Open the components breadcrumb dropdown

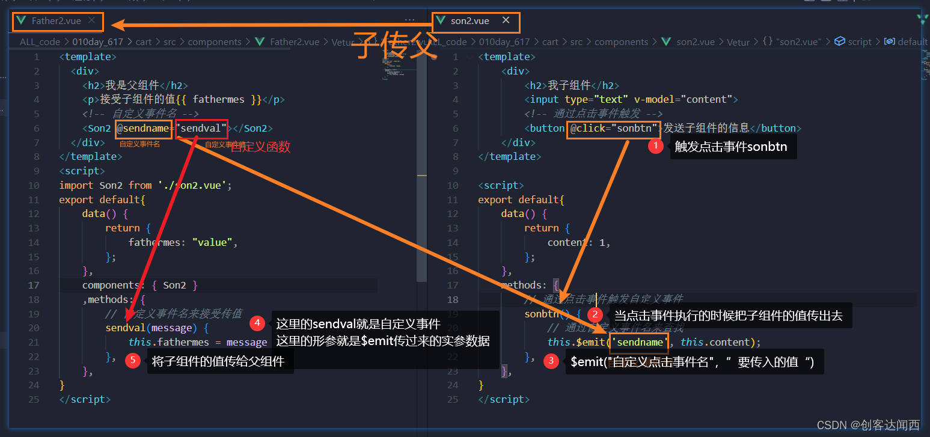[x=215, y=41]
